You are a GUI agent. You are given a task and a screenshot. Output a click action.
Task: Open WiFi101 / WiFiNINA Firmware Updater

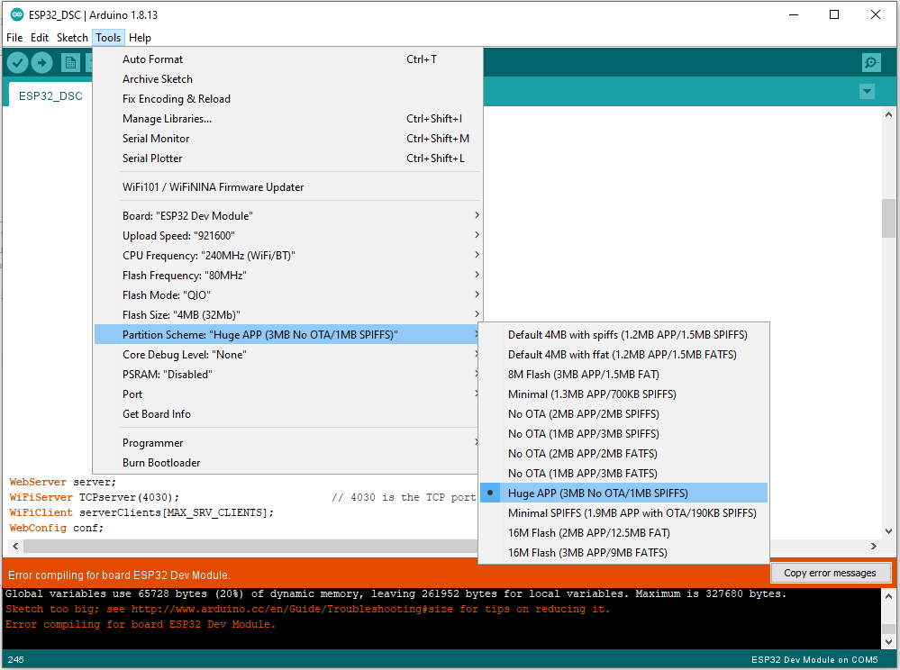287,187
